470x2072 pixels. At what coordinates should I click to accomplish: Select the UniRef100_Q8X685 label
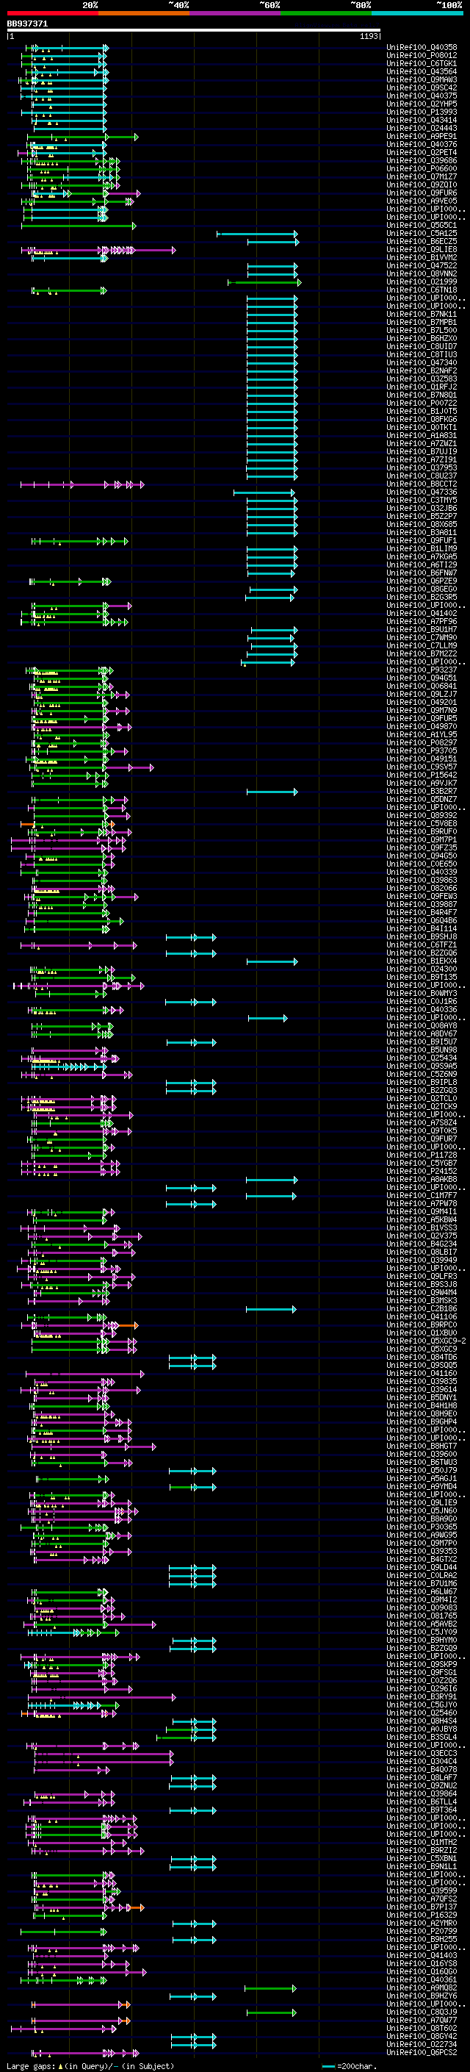click(422, 525)
